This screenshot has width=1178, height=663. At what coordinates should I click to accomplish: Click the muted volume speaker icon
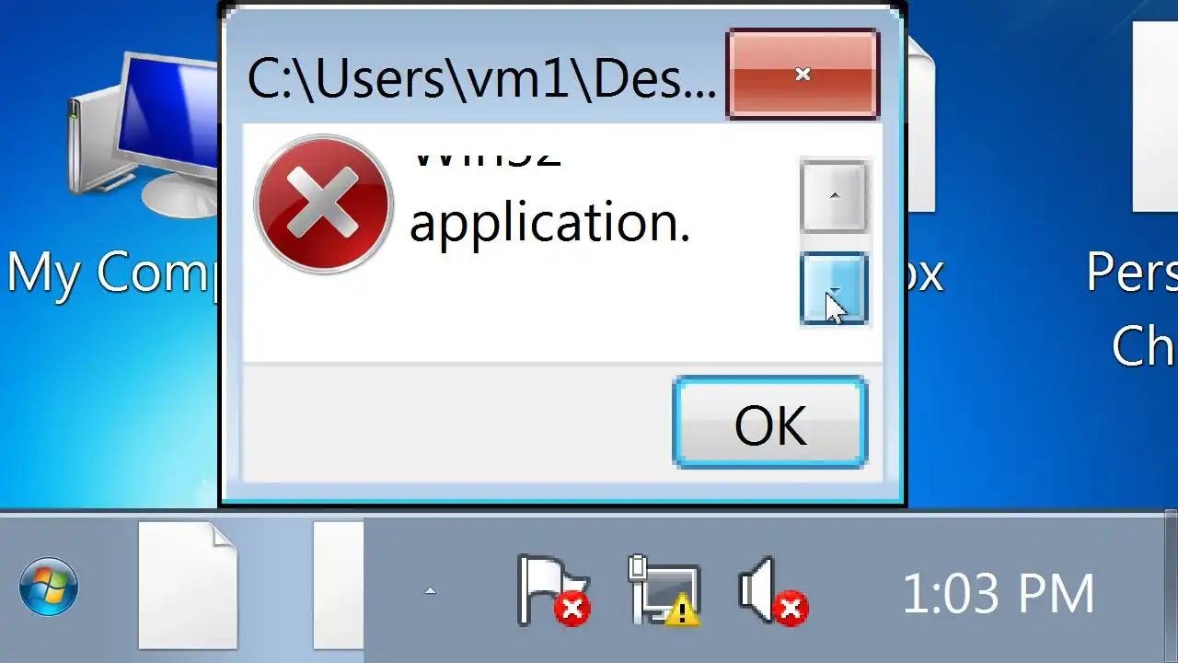(773, 590)
